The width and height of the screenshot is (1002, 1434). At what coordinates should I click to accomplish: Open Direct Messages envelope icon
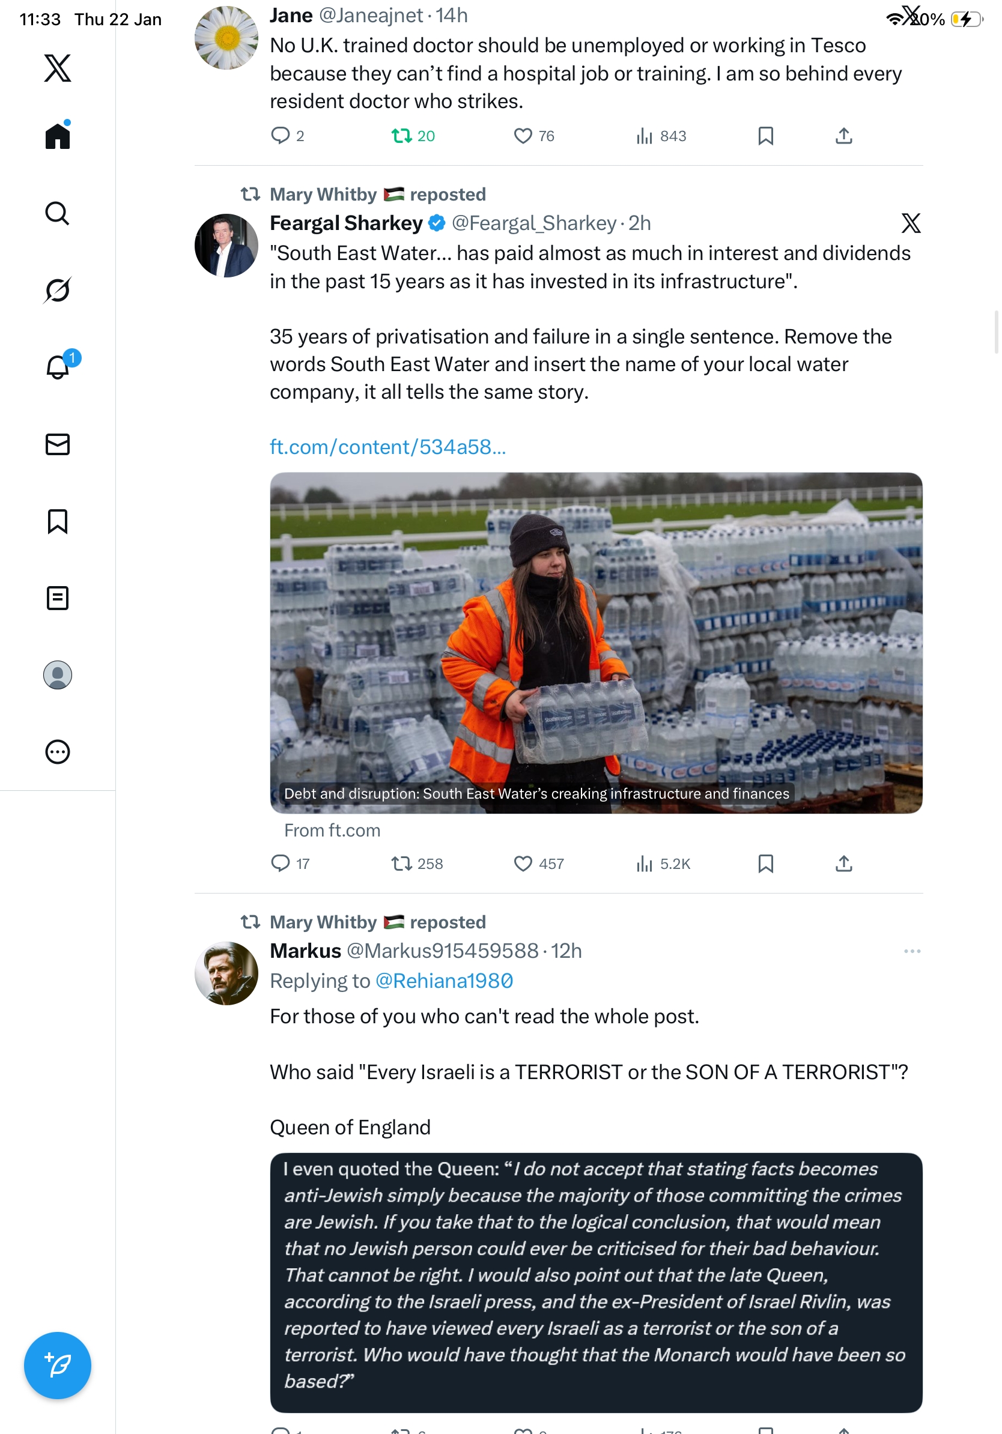coord(58,444)
